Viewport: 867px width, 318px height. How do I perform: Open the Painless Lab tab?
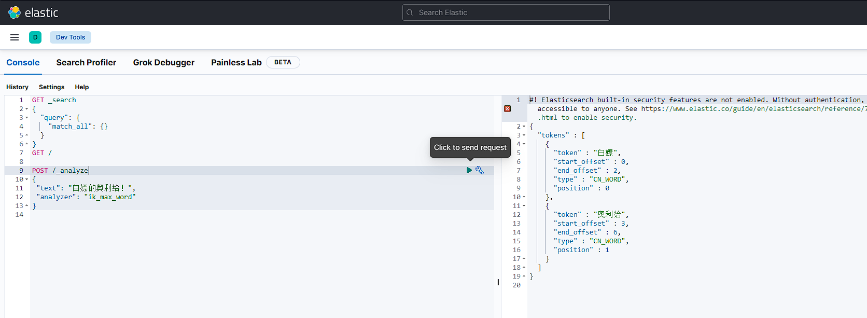[236, 62]
